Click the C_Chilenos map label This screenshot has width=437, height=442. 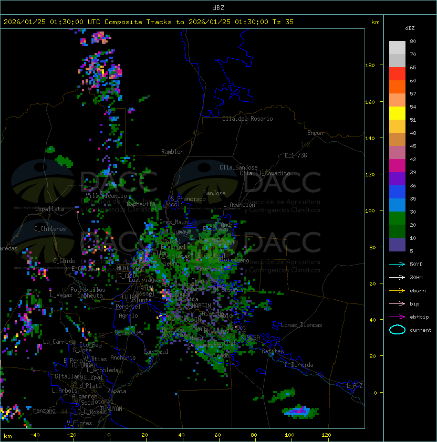(x=50, y=229)
